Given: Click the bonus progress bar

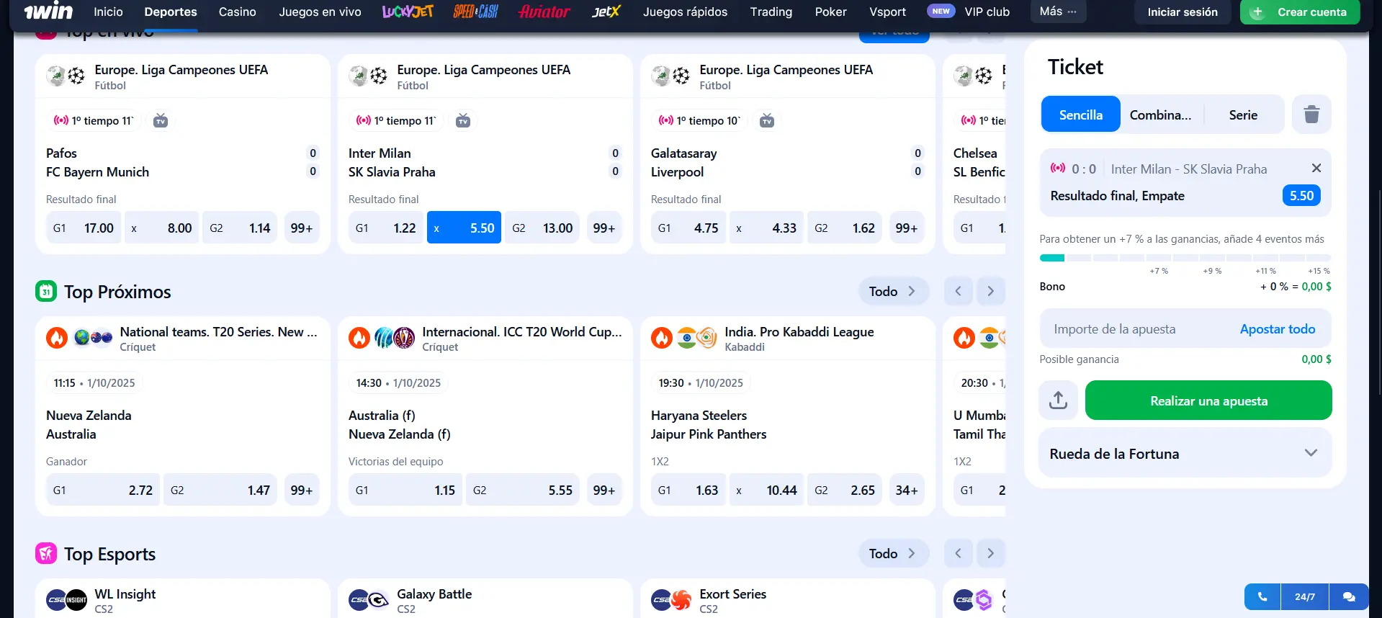Looking at the screenshot, I should pos(1185,258).
